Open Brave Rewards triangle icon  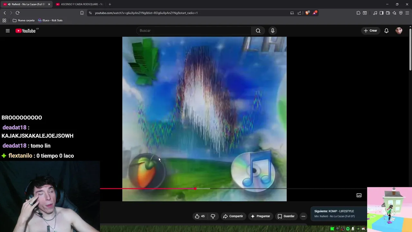pyautogui.click(x=315, y=13)
